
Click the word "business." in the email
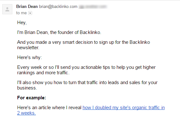pyautogui.click(x=27, y=88)
